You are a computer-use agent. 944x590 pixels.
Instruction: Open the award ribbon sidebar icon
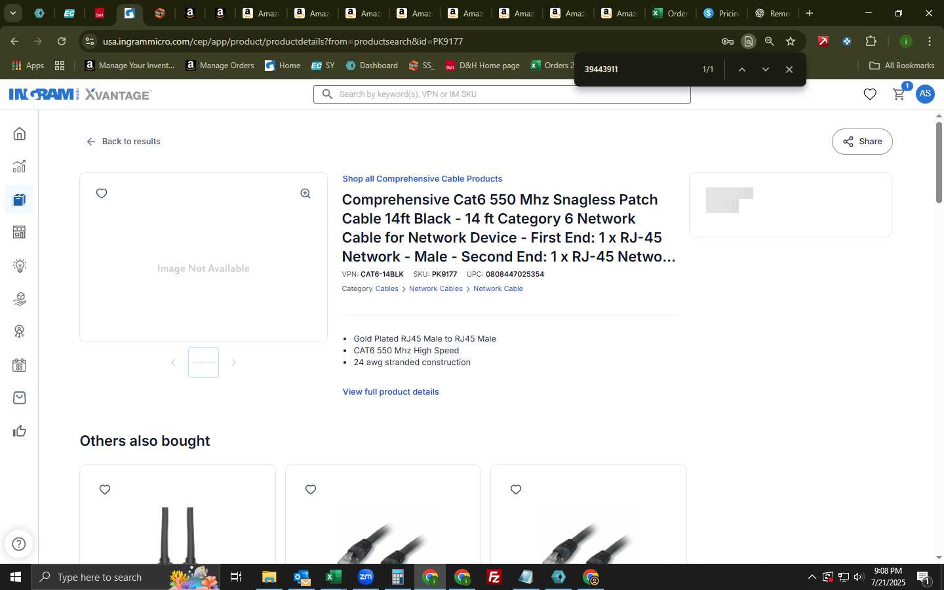tap(20, 332)
